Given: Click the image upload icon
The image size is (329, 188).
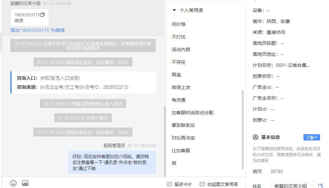Looking at the screenshot, I should (x=25, y=183).
